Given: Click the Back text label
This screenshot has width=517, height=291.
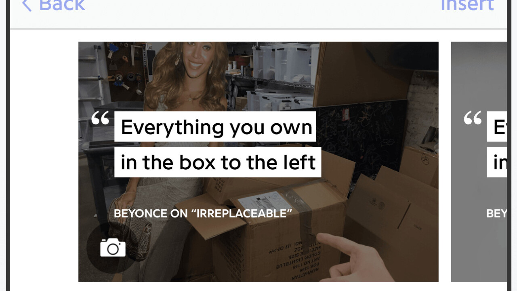Looking at the screenshot, I should point(62,5).
